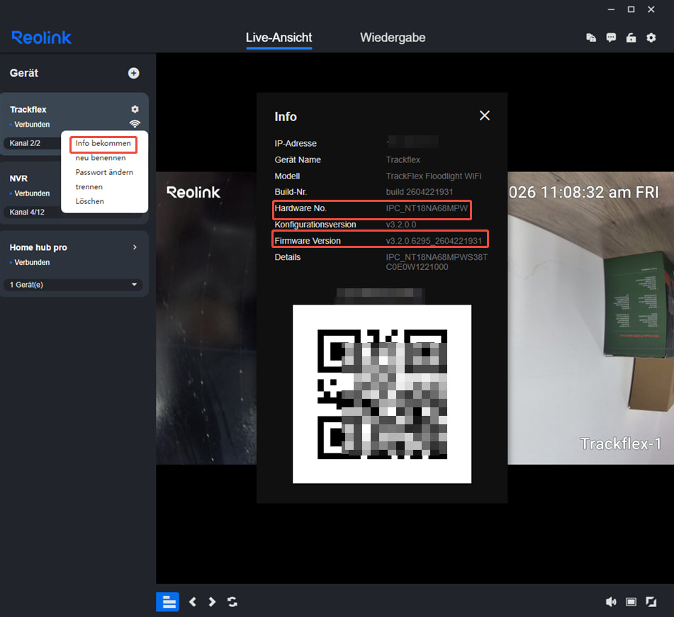The width and height of the screenshot is (674, 617).
Task: Click Konfigurationsversion value v3.2.0.0
Action: (400, 225)
